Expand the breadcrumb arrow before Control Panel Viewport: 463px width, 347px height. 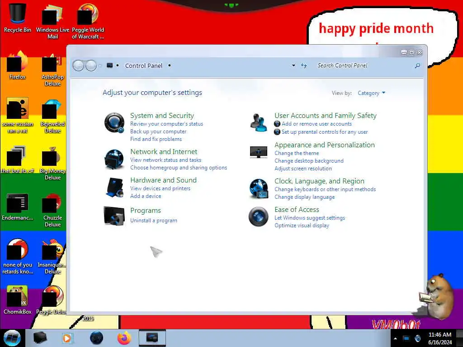[x=118, y=65]
